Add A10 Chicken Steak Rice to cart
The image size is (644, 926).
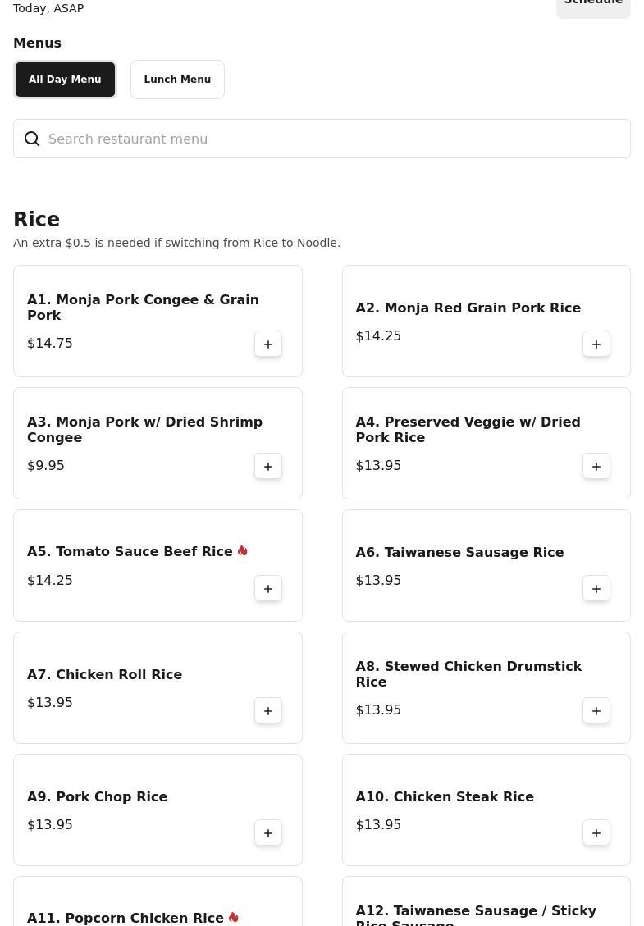(x=596, y=833)
